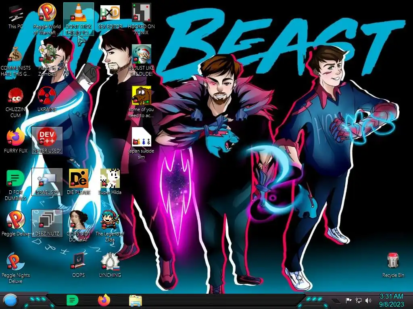
Task: Launch the Peggle Deluxe shortcut
Action: (x=16, y=223)
